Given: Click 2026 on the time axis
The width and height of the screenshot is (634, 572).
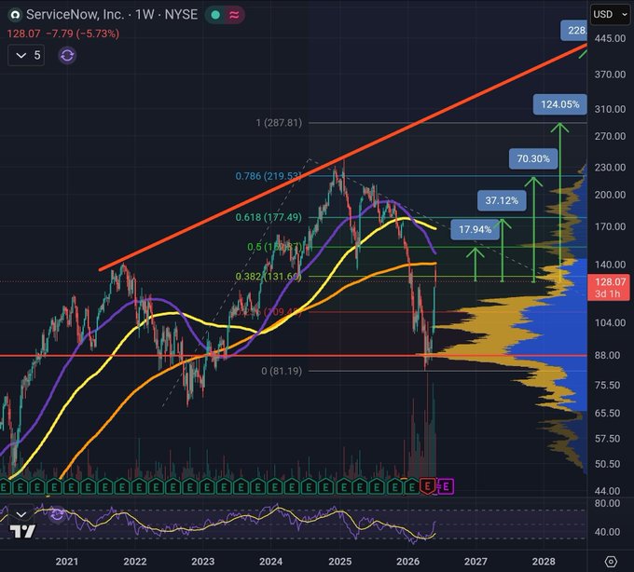Looking at the screenshot, I should coord(407,562).
